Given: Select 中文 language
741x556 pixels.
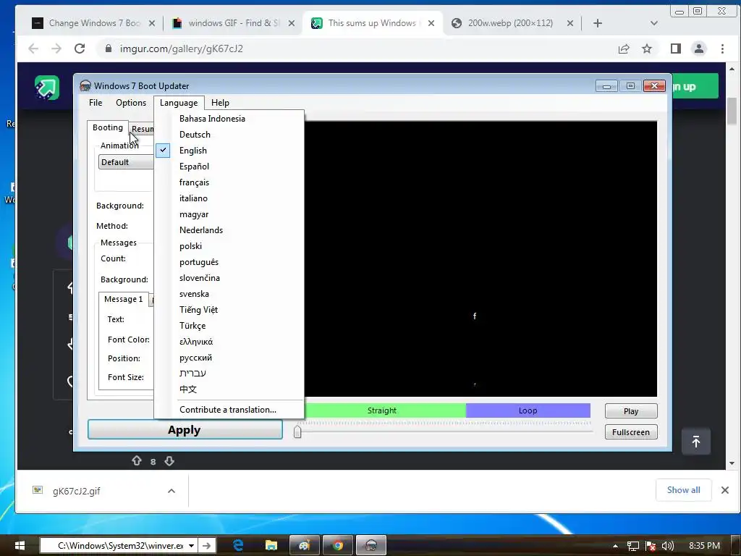Looking at the screenshot, I should coord(229,389).
